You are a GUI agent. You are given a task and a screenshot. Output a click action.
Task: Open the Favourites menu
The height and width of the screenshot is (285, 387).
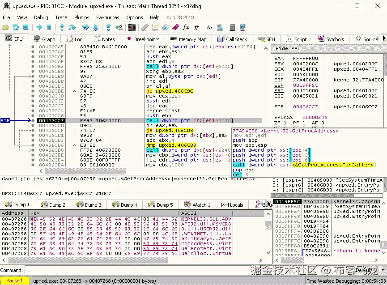tap(108, 17)
